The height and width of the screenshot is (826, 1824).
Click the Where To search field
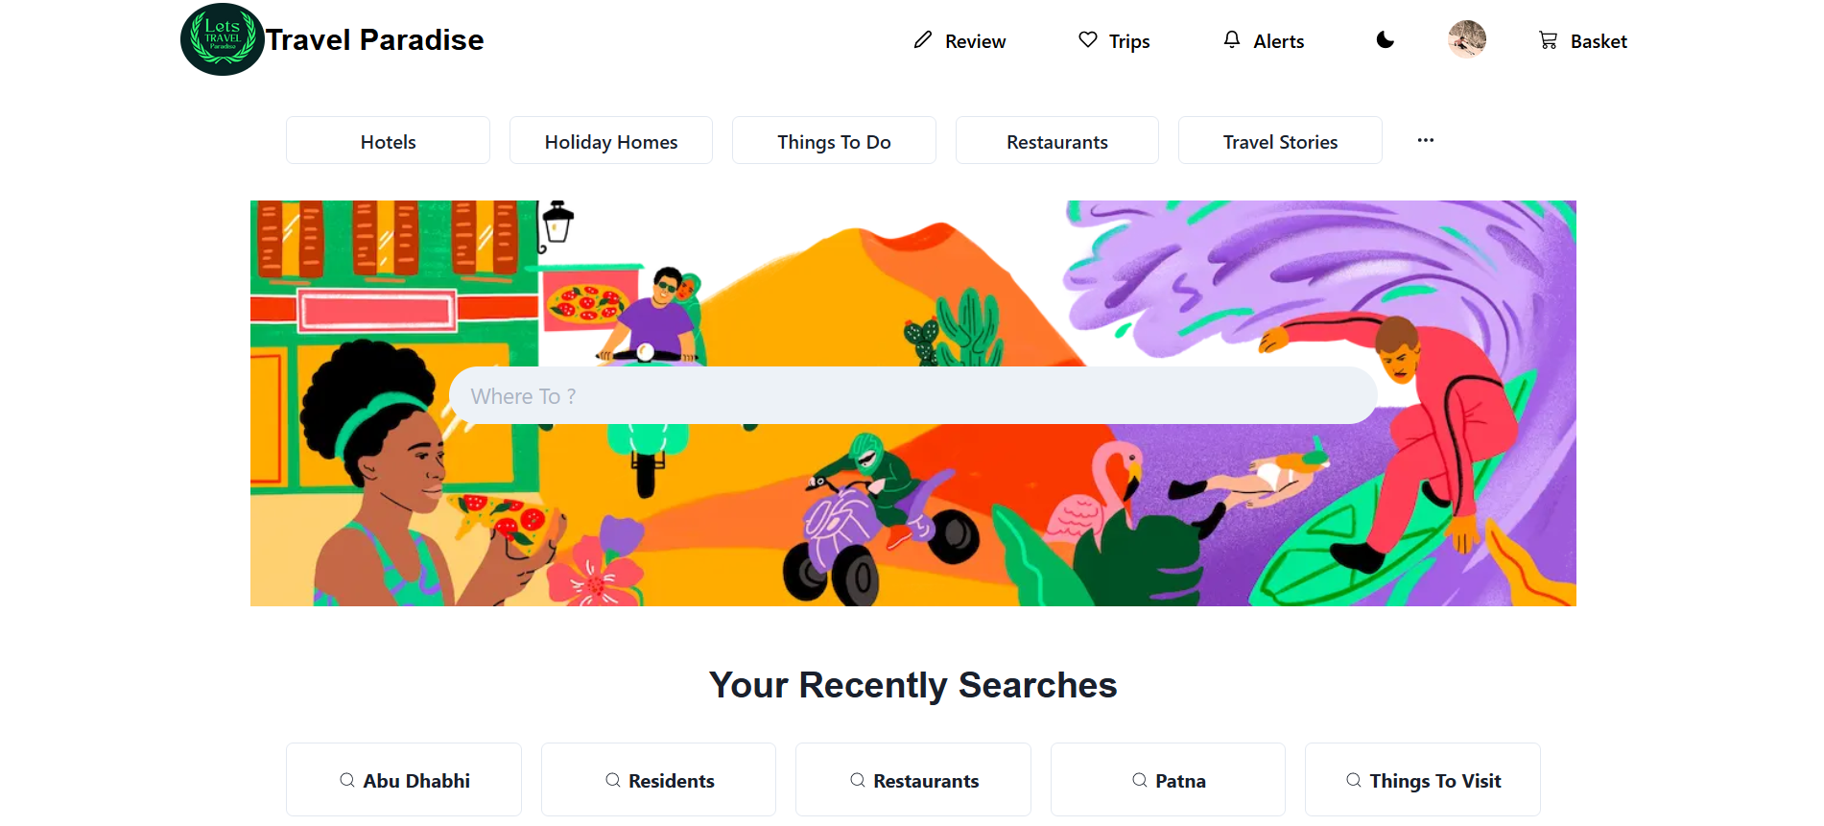912,395
